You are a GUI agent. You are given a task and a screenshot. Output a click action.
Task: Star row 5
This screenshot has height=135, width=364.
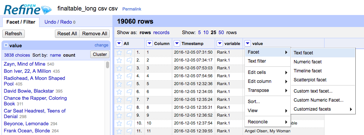[119, 84]
